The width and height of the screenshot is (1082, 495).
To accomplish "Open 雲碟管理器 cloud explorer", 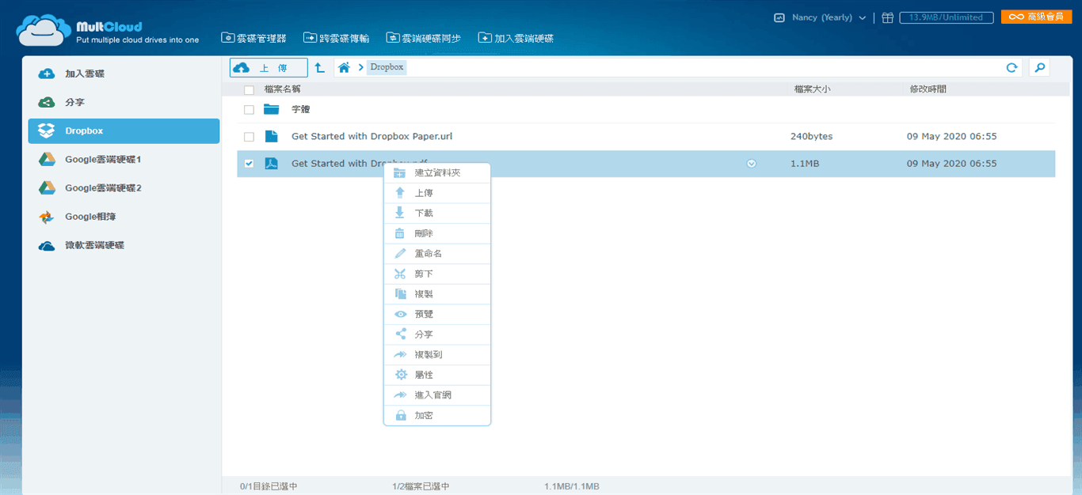I will pyautogui.click(x=253, y=38).
